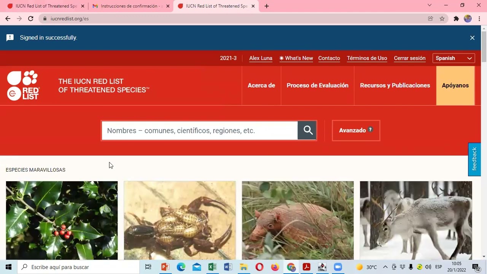
Task: Dismiss the signed-in notification banner
Action: 472,38
